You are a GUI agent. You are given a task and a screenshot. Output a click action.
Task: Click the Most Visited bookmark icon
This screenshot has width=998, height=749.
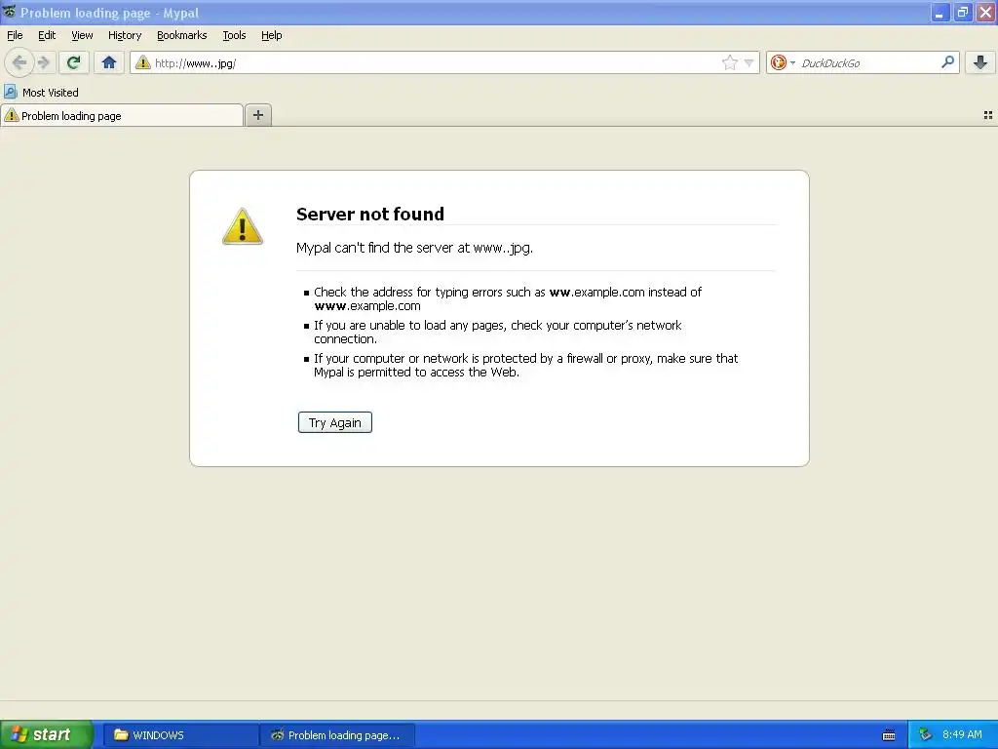[10, 92]
